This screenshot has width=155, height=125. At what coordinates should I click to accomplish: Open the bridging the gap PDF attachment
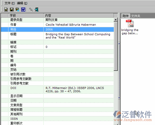(130, 27)
